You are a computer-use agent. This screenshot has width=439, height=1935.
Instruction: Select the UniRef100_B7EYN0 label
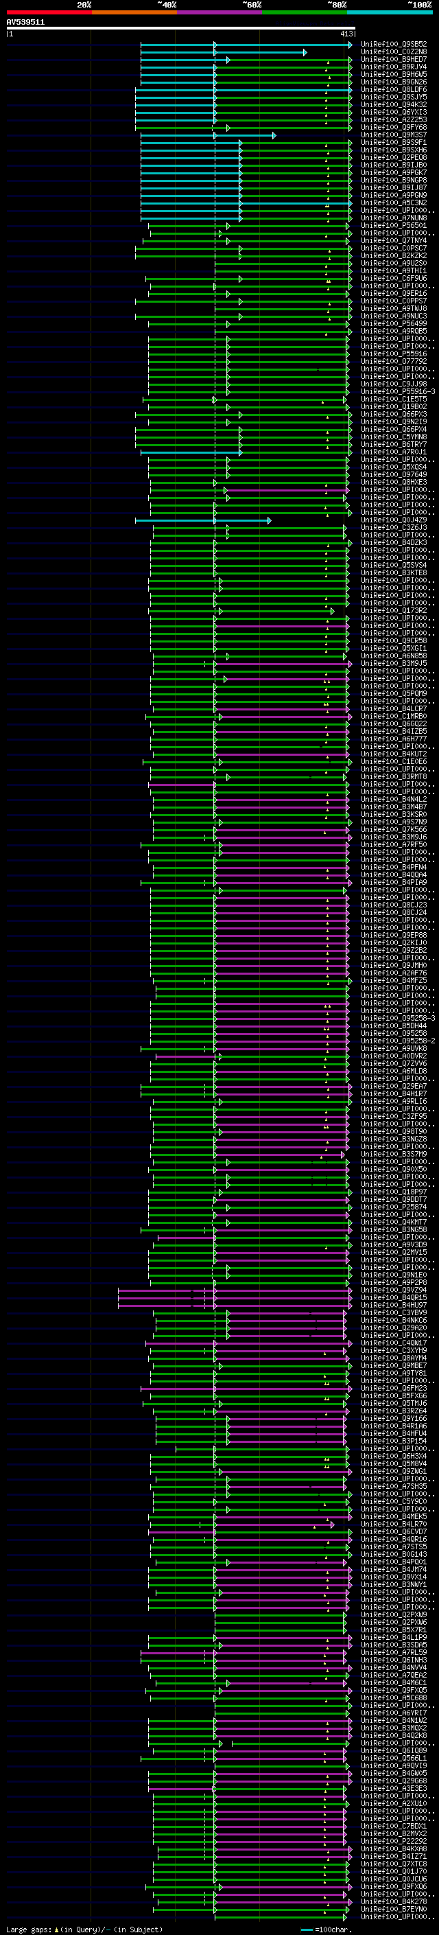tap(394, 1909)
